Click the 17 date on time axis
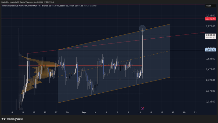Image resolution: width=218 pixels, height=123 pixels. pyautogui.click(x=173, y=112)
